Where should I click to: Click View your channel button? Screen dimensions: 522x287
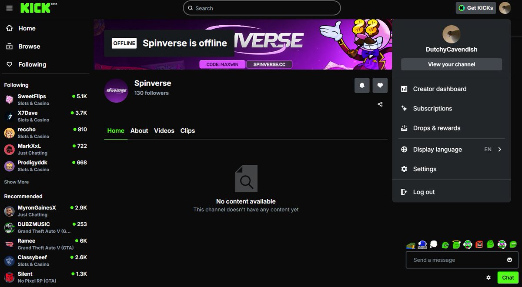tap(452, 64)
